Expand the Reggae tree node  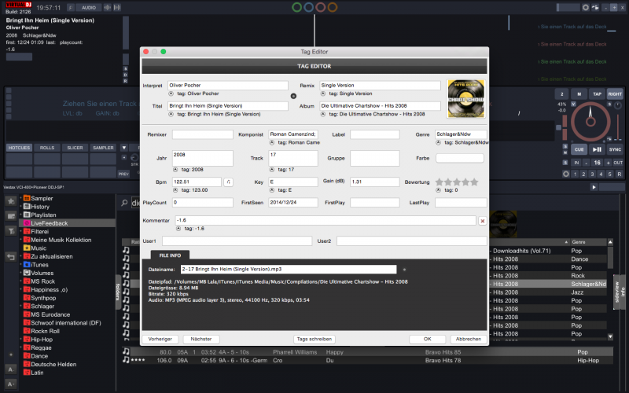(21, 347)
